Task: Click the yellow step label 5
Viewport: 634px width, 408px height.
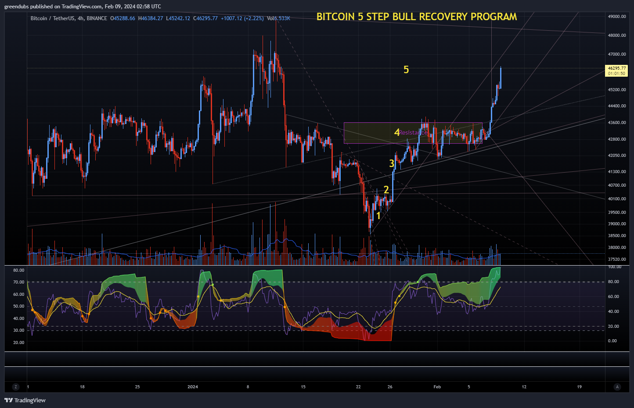Action: pyautogui.click(x=406, y=70)
